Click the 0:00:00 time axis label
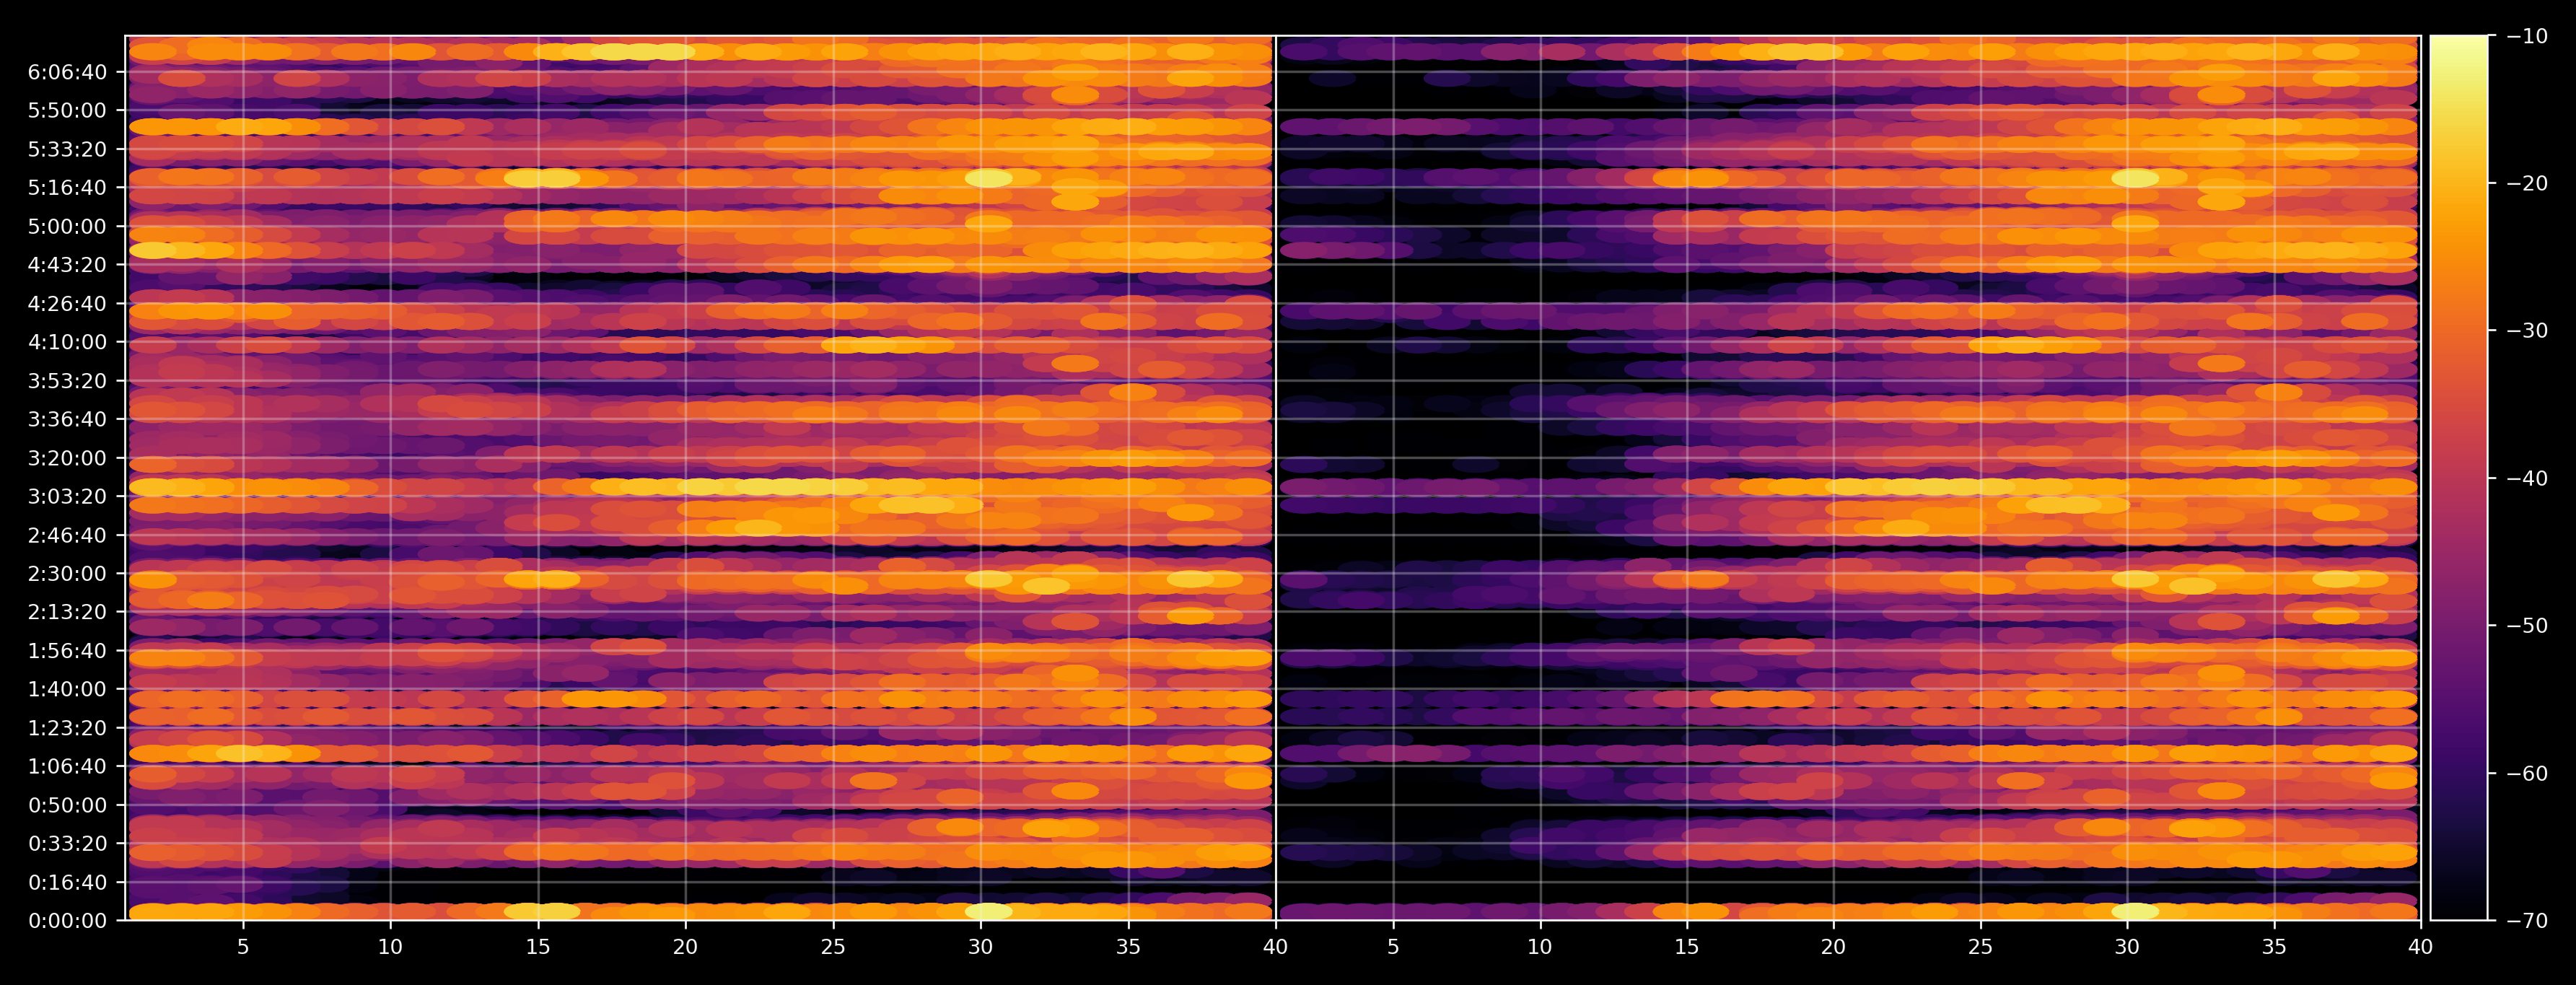 pyautogui.click(x=67, y=921)
